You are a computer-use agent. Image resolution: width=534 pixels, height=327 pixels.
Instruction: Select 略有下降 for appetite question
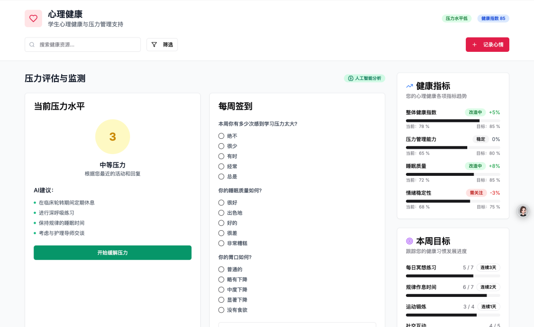point(222,280)
